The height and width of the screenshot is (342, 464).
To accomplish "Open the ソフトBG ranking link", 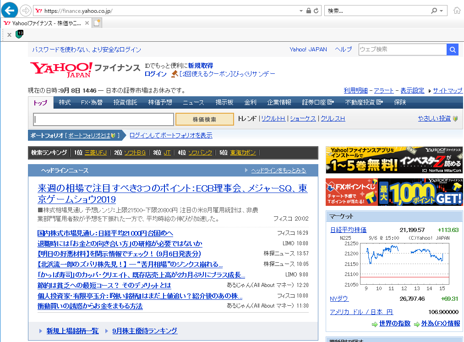I will 135,153.
